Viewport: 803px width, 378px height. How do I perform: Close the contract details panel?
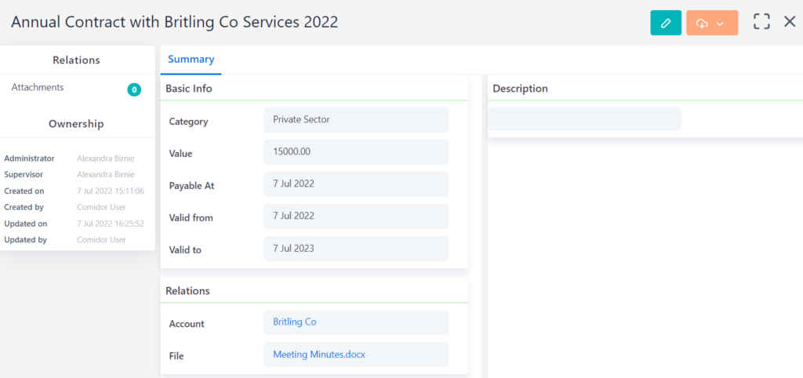[x=790, y=21]
